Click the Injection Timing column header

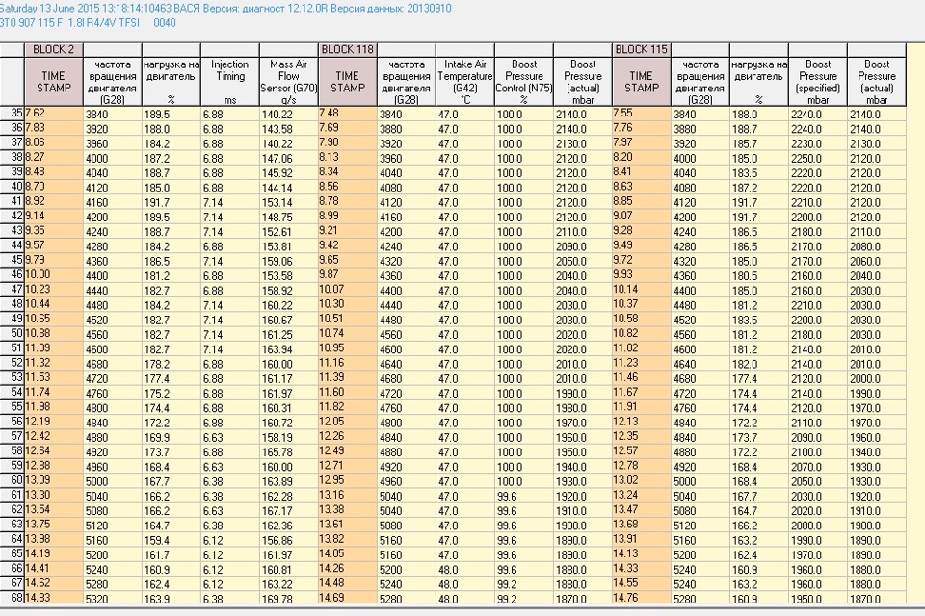tap(229, 81)
